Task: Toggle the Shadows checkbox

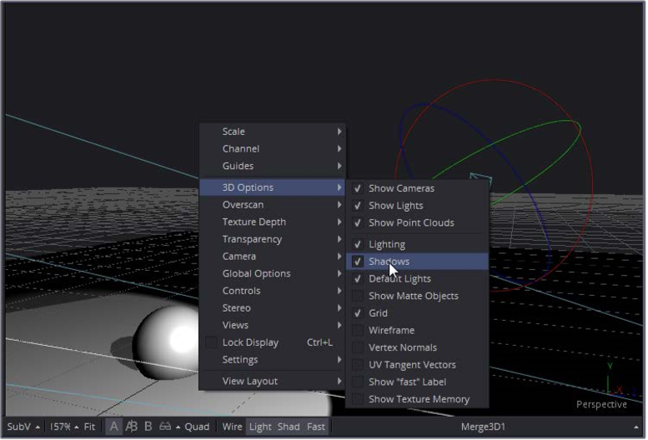Action: pyautogui.click(x=358, y=262)
